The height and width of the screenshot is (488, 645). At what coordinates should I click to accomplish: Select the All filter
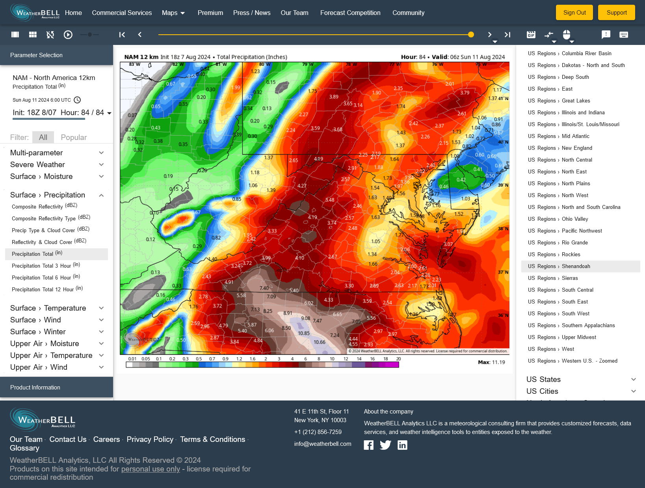click(x=43, y=137)
